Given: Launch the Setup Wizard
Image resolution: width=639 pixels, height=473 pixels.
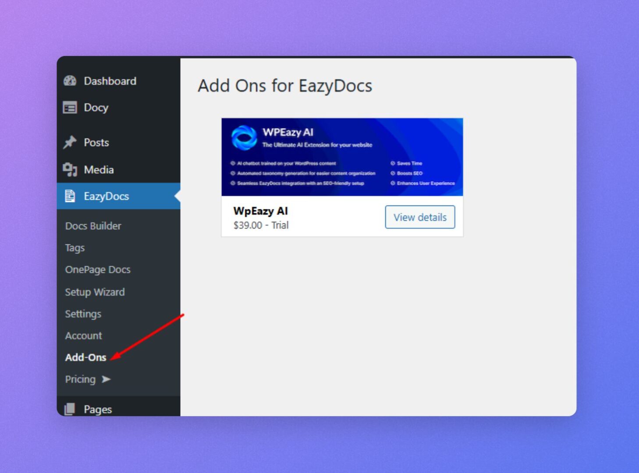Looking at the screenshot, I should pos(95,292).
